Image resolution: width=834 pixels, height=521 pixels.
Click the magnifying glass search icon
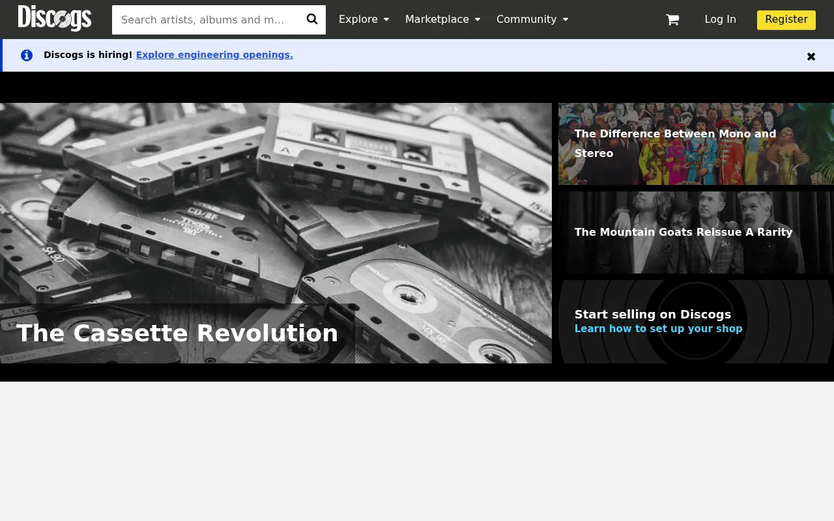pyautogui.click(x=312, y=20)
